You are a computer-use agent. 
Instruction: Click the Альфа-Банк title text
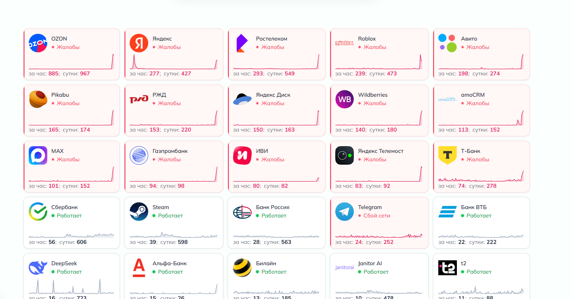coord(170,263)
